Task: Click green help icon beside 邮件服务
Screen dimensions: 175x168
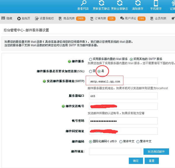Action: [x=69, y=61]
